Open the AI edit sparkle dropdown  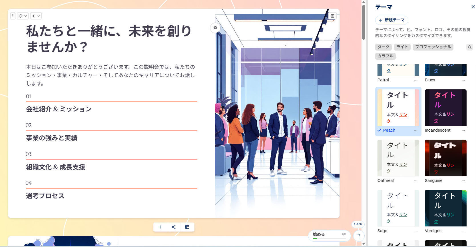(x=36, y=16)
